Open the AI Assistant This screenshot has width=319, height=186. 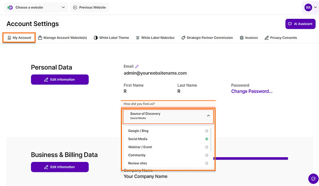pos(300,24)
